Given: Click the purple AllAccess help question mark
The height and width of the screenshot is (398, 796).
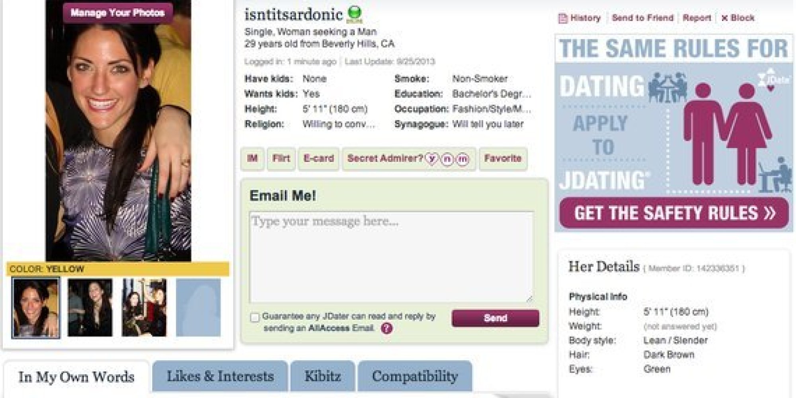Looking at the screenshot, I should [386, 328].
